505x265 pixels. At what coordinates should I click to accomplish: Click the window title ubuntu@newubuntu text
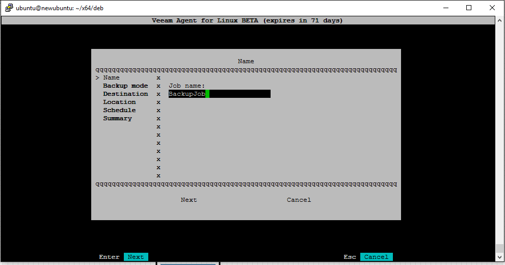60,8
